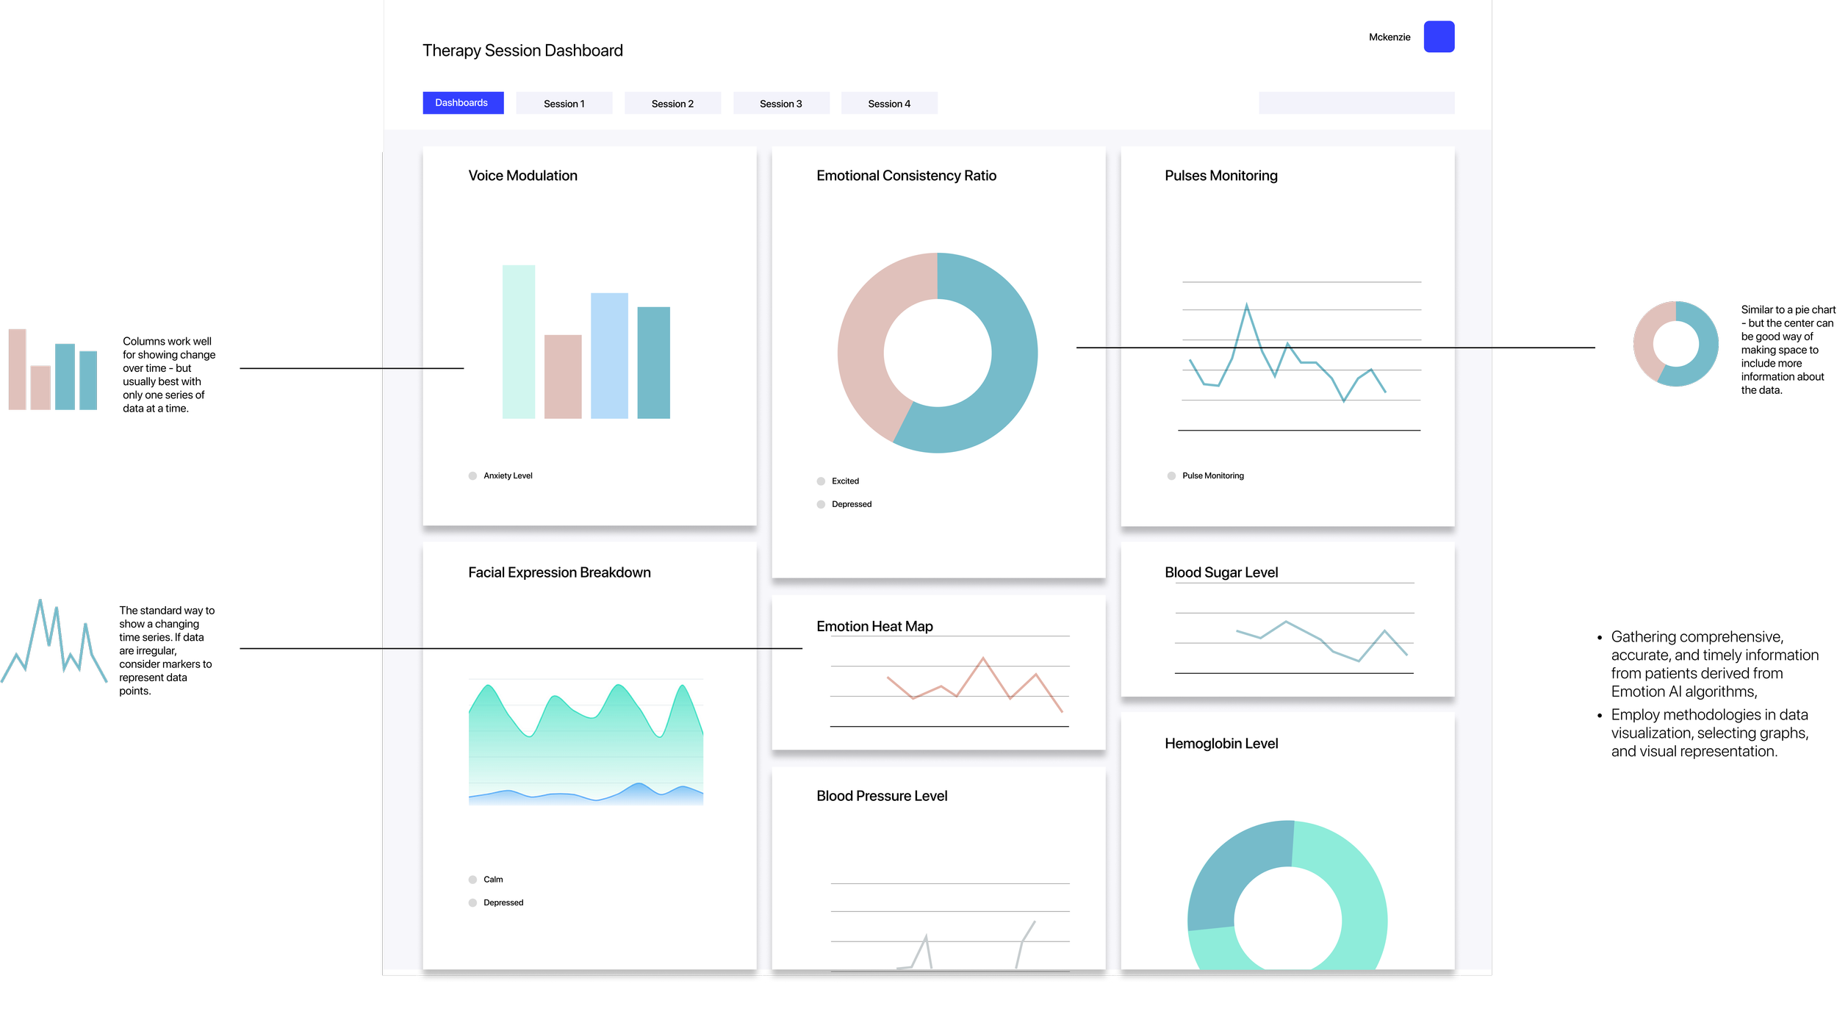Open the Dashboards tab
The height and width of the screenshot is (1031, 1837).
point(463,103)
